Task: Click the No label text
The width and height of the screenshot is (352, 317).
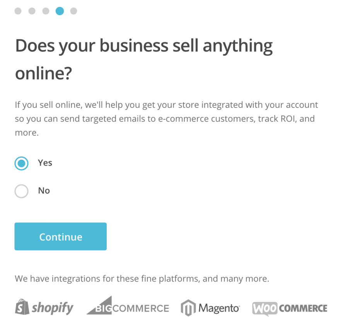Action: pyautogui.click(x=44, y=191)
